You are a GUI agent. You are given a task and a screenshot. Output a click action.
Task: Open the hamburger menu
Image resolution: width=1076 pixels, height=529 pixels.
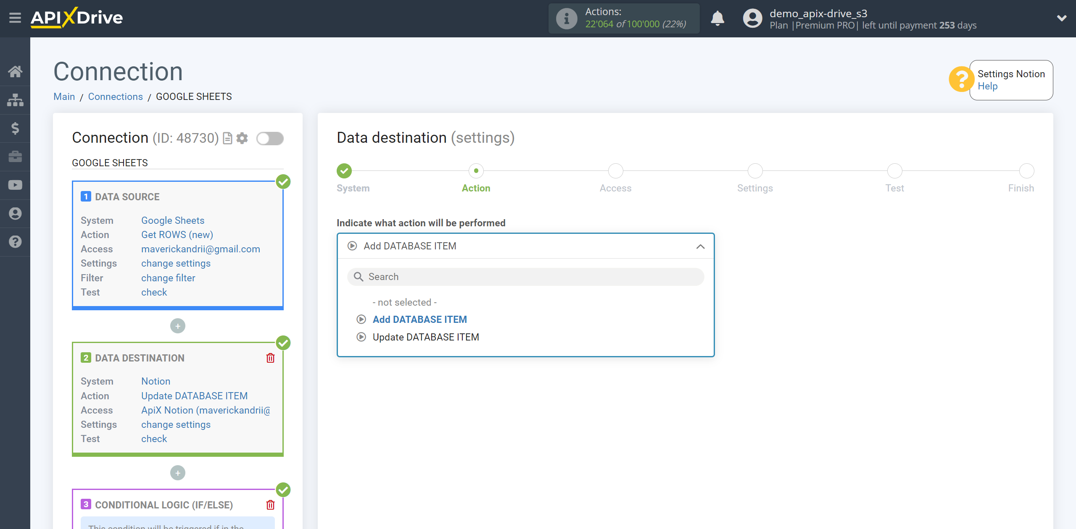tap(15, 18)
